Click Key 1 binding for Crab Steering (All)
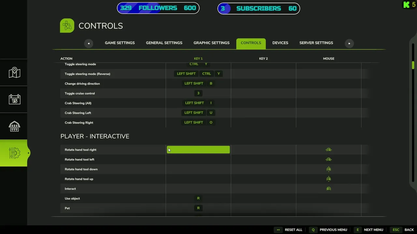Screen dimensions: 417x234 (198, 103)
